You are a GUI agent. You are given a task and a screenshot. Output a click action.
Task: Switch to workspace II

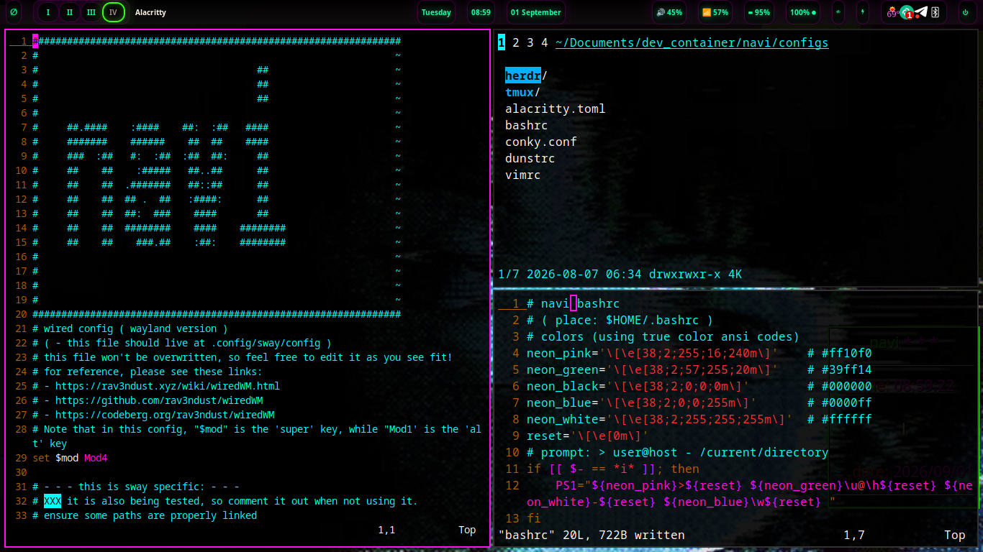point(70,12)
